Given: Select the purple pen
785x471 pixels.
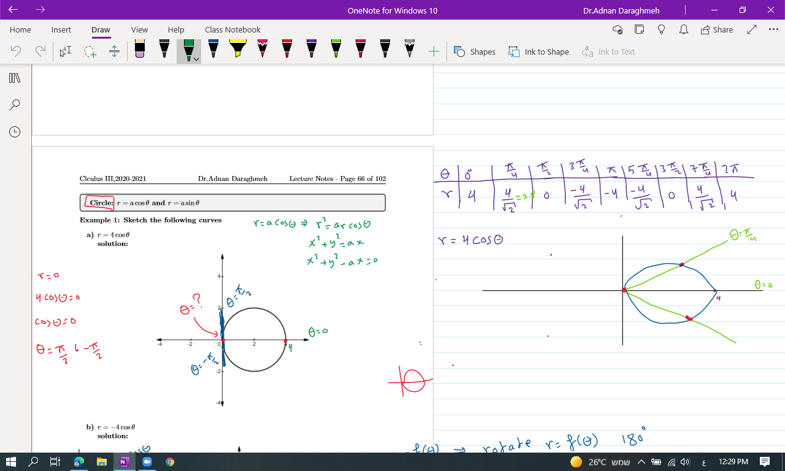Looking at the screenshot, I should click(x=312, y=49).
